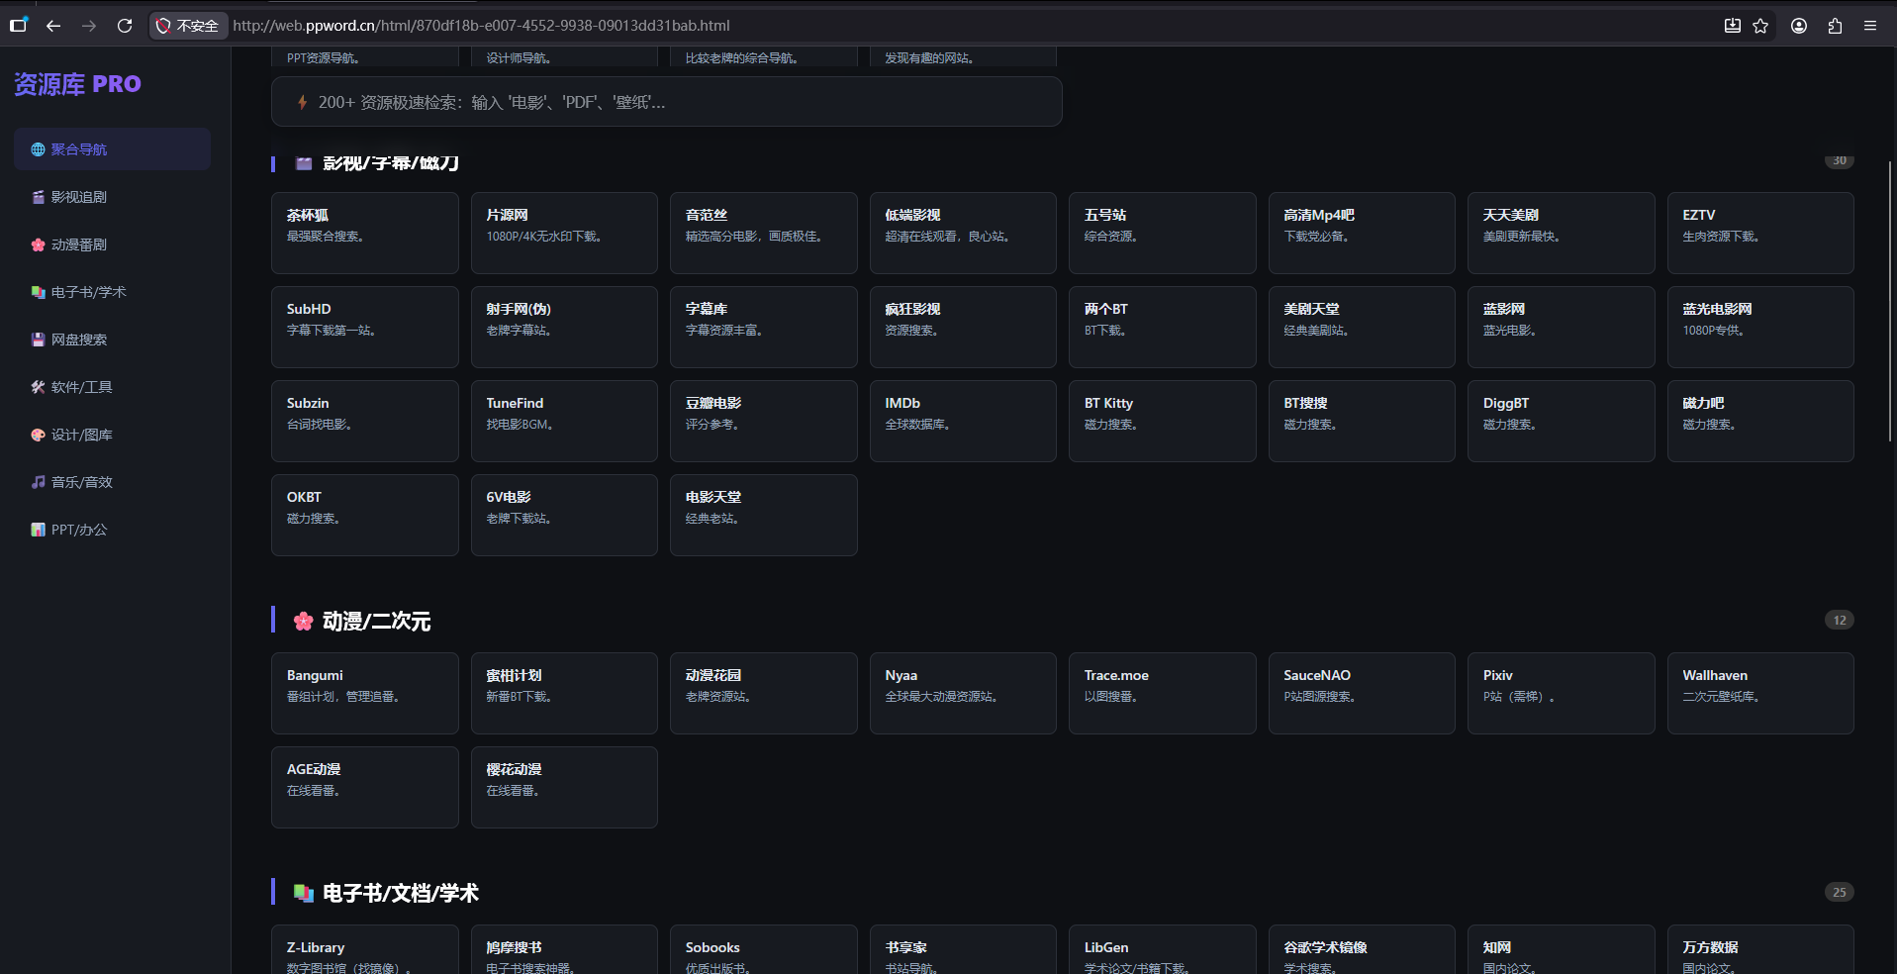This screenshot has height=974, width=1897.
Task: Open the browser hamburger menu
Action: tap(1870, 26)
